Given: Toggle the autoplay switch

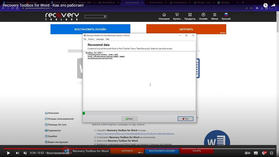Looking at the screenshot, I should [247, 153].
